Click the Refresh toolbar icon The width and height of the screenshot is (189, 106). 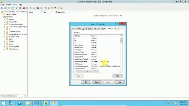[x=31, y=8]
